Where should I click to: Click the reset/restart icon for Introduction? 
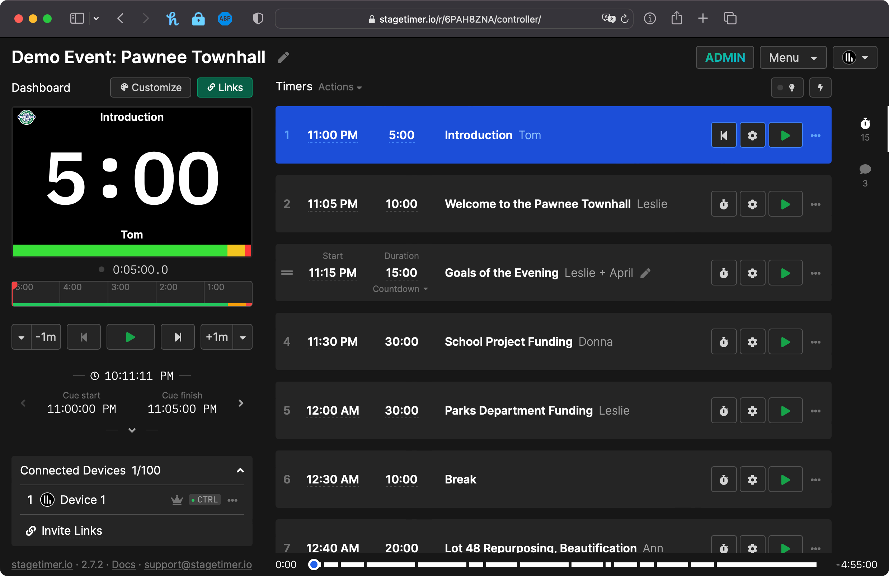723,136
